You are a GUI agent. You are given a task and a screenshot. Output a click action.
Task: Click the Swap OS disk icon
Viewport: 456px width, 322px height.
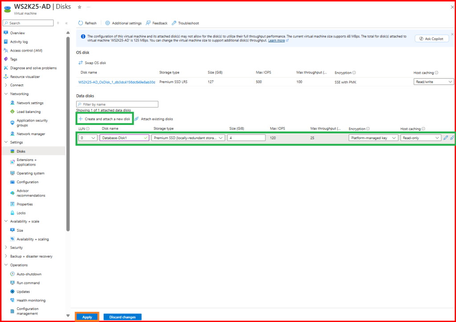81,63
